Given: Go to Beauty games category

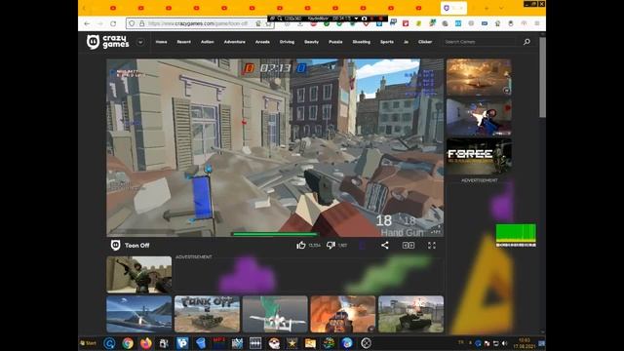Looking at the screenshot, I should pyautogui.click(x=311, y=42).
